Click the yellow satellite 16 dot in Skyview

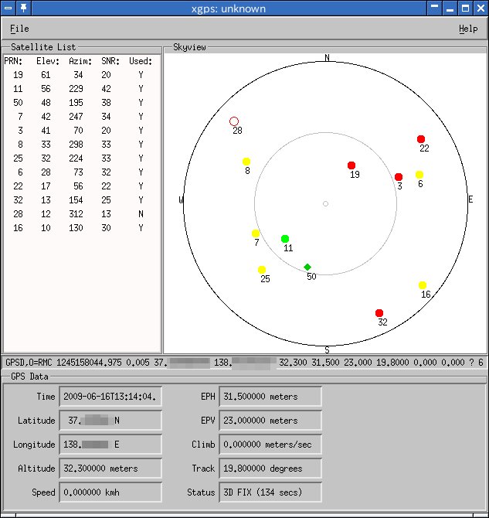[423, 285]
